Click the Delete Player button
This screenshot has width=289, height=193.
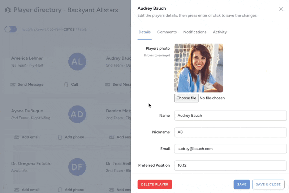[155, 184]
